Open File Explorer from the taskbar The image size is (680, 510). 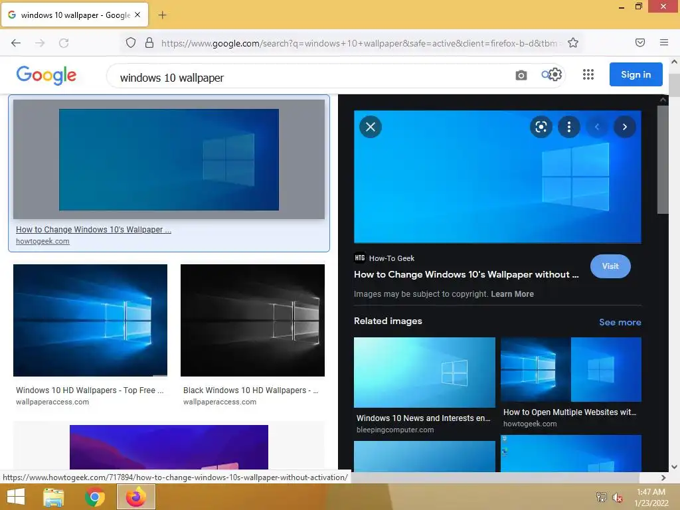pyautogui.click(x=53, y=497)
